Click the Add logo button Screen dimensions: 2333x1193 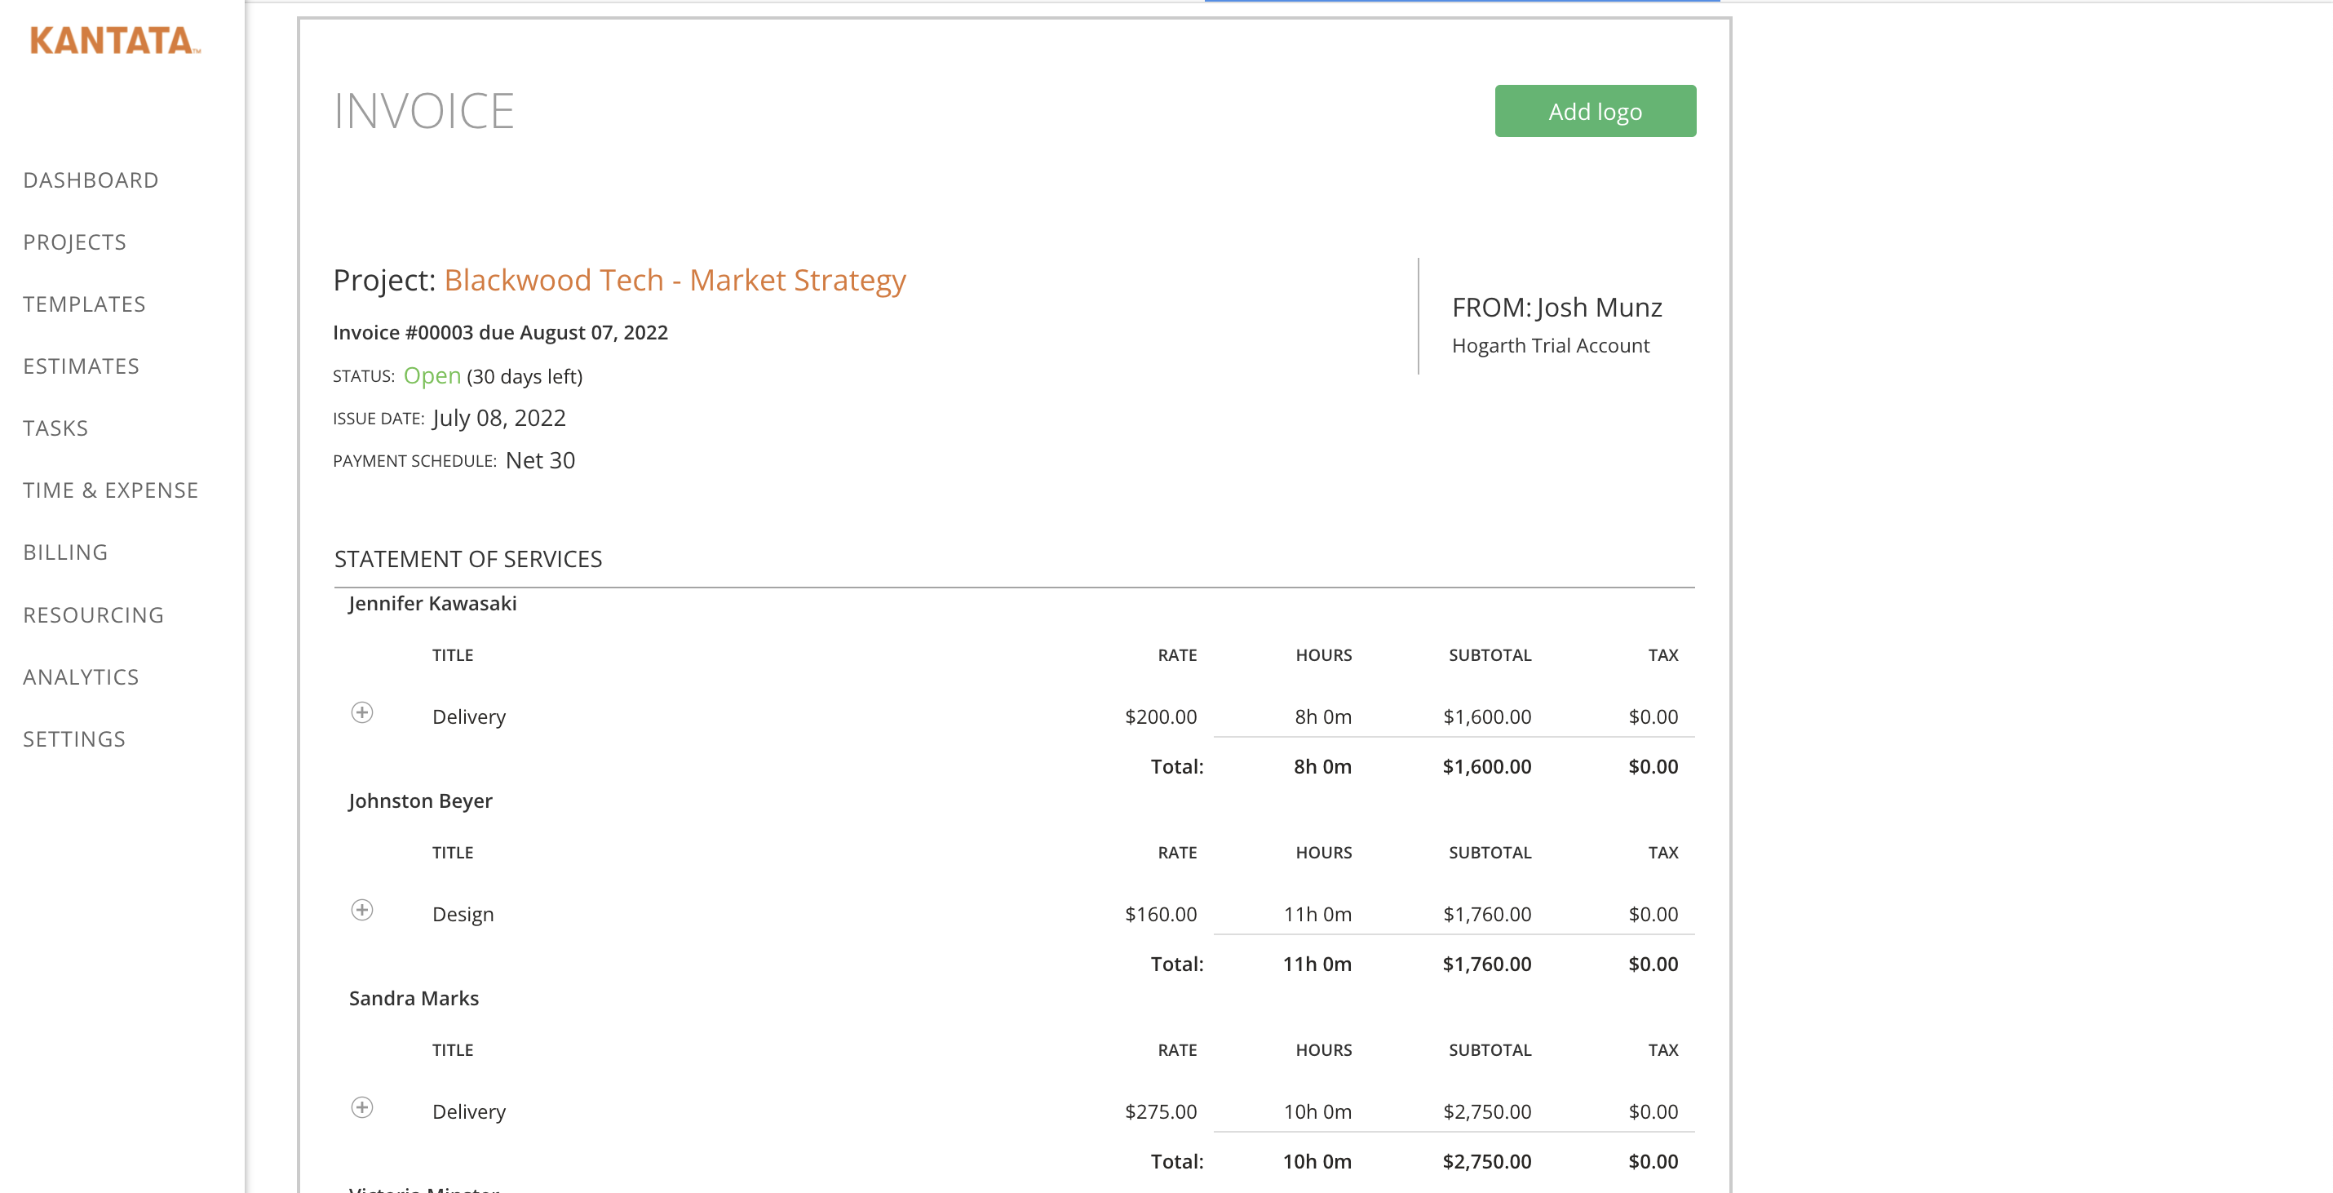(1594, 112)
